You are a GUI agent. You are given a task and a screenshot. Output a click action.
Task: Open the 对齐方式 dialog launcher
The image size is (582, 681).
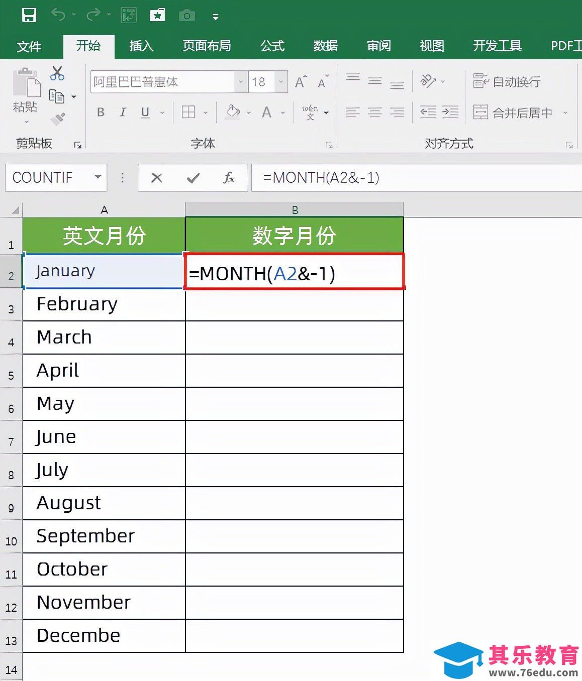coord(569,145)
